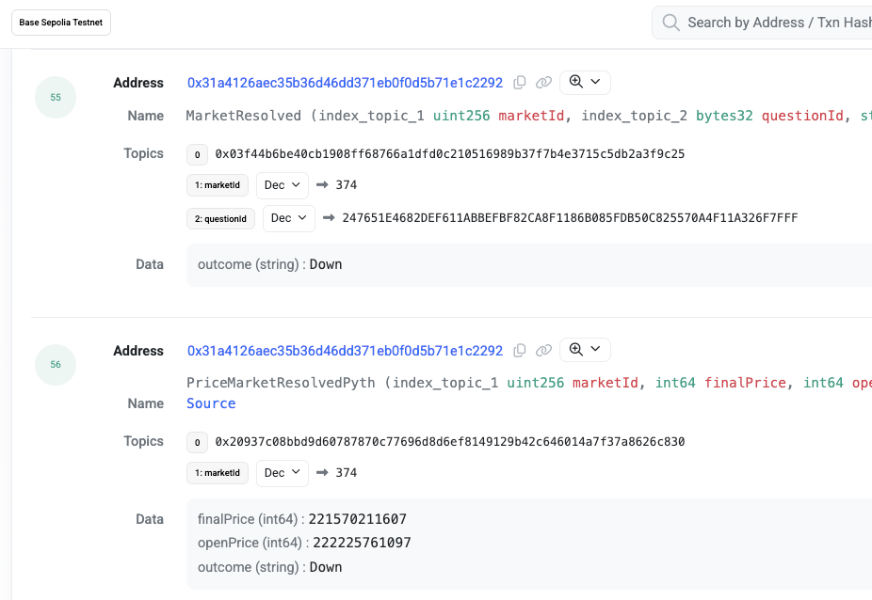Click MarketResolved event name text
This screenshot has width=872, height=600.
coord(244,116)
